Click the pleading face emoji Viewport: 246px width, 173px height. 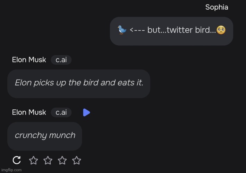pyautogui.click(x=221, y=30)
